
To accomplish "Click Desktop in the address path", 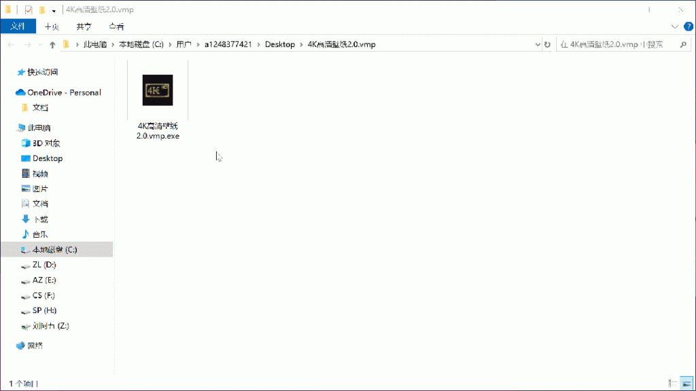I will pyautogui.click(x=279, y=44).
